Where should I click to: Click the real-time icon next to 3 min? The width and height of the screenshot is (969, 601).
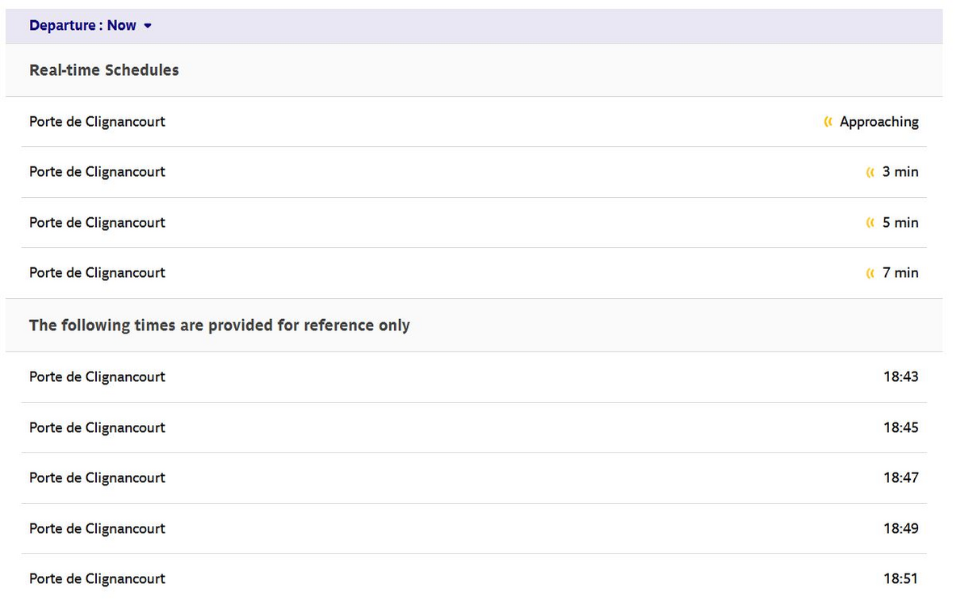pos(870,172)
